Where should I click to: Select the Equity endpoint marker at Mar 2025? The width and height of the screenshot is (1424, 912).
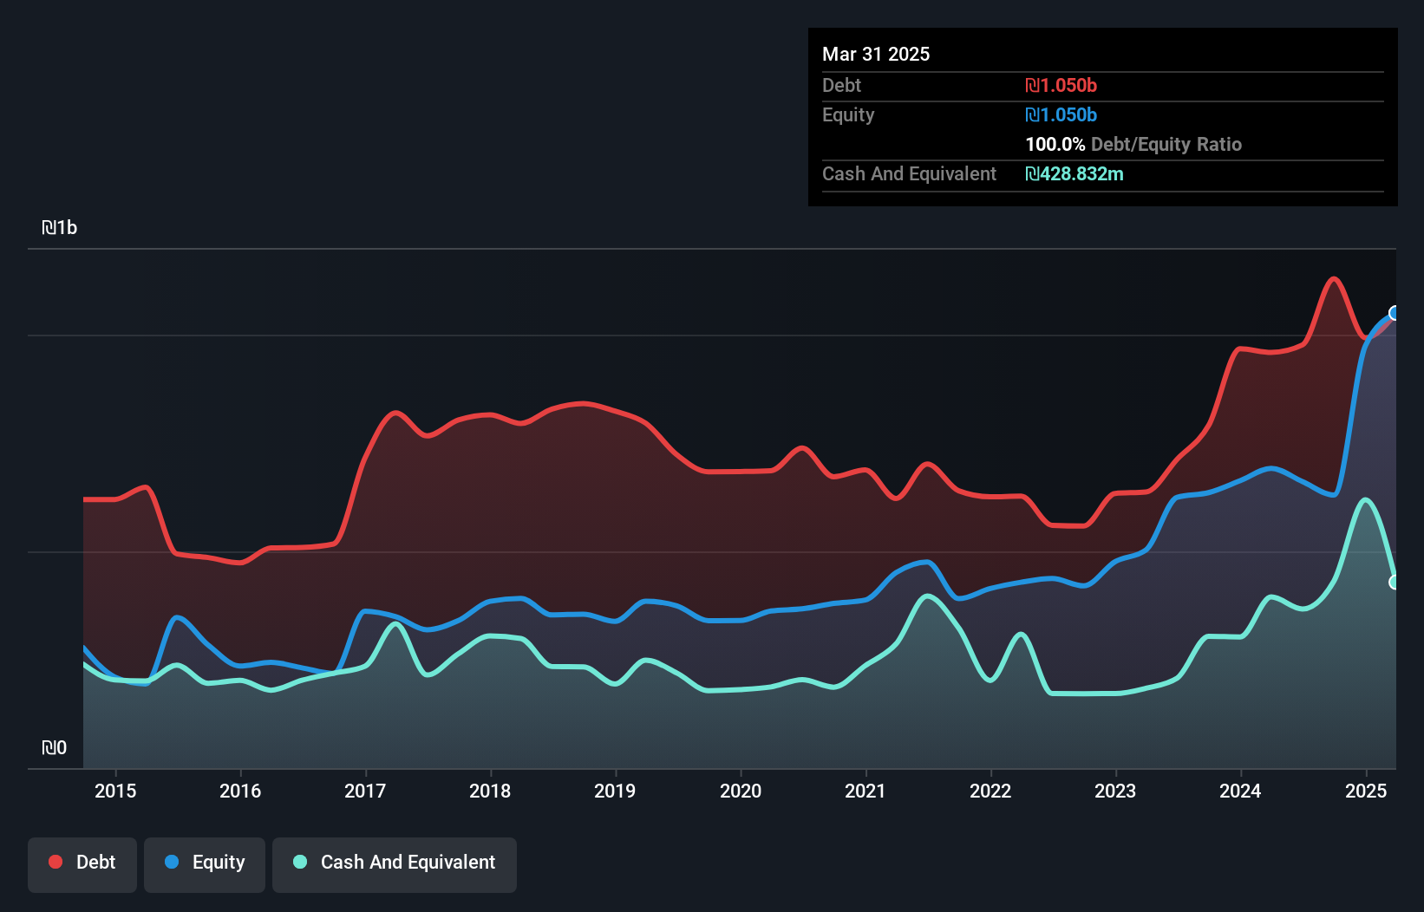(1395, 313)
